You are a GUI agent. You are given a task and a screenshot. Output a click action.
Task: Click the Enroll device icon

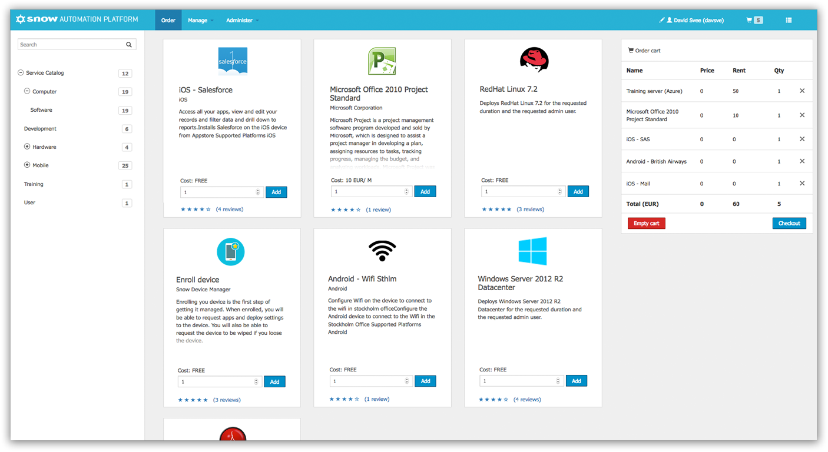[x=231, y=252]
